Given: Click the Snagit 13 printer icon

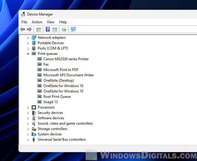Looking at the screenshot, I should pos(40,102).
